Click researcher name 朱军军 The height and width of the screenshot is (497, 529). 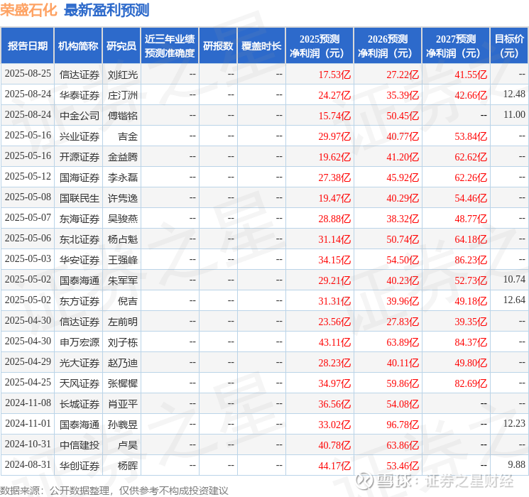pos(122,280)
